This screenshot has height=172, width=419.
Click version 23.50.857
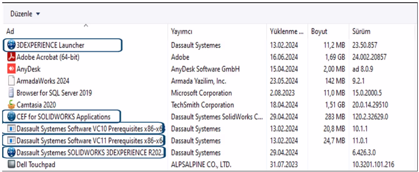(x=365, y=45)
